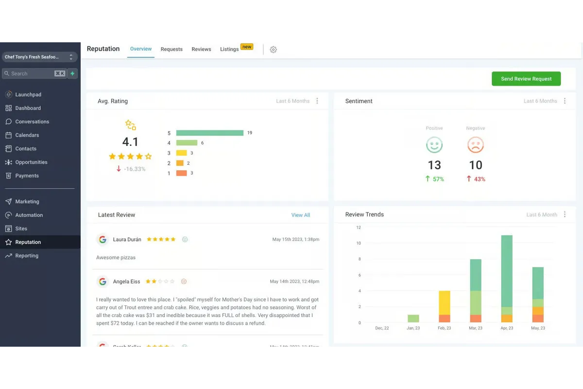
Task: Click the Send Review Request button
Action: (526, 79)
